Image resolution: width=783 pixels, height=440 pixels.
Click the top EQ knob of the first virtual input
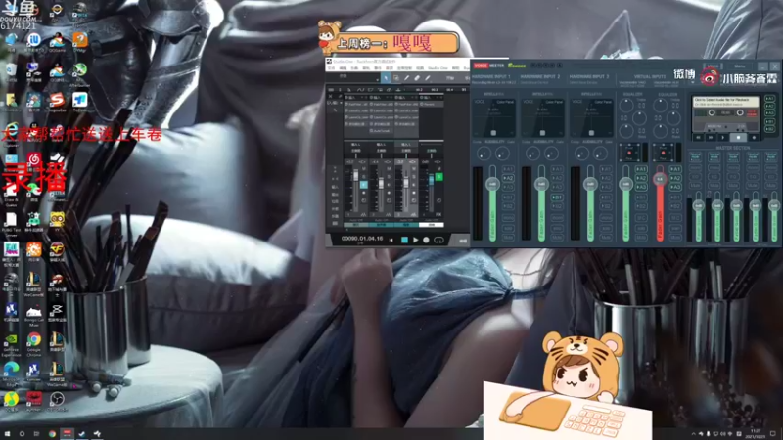click(626, 106)
